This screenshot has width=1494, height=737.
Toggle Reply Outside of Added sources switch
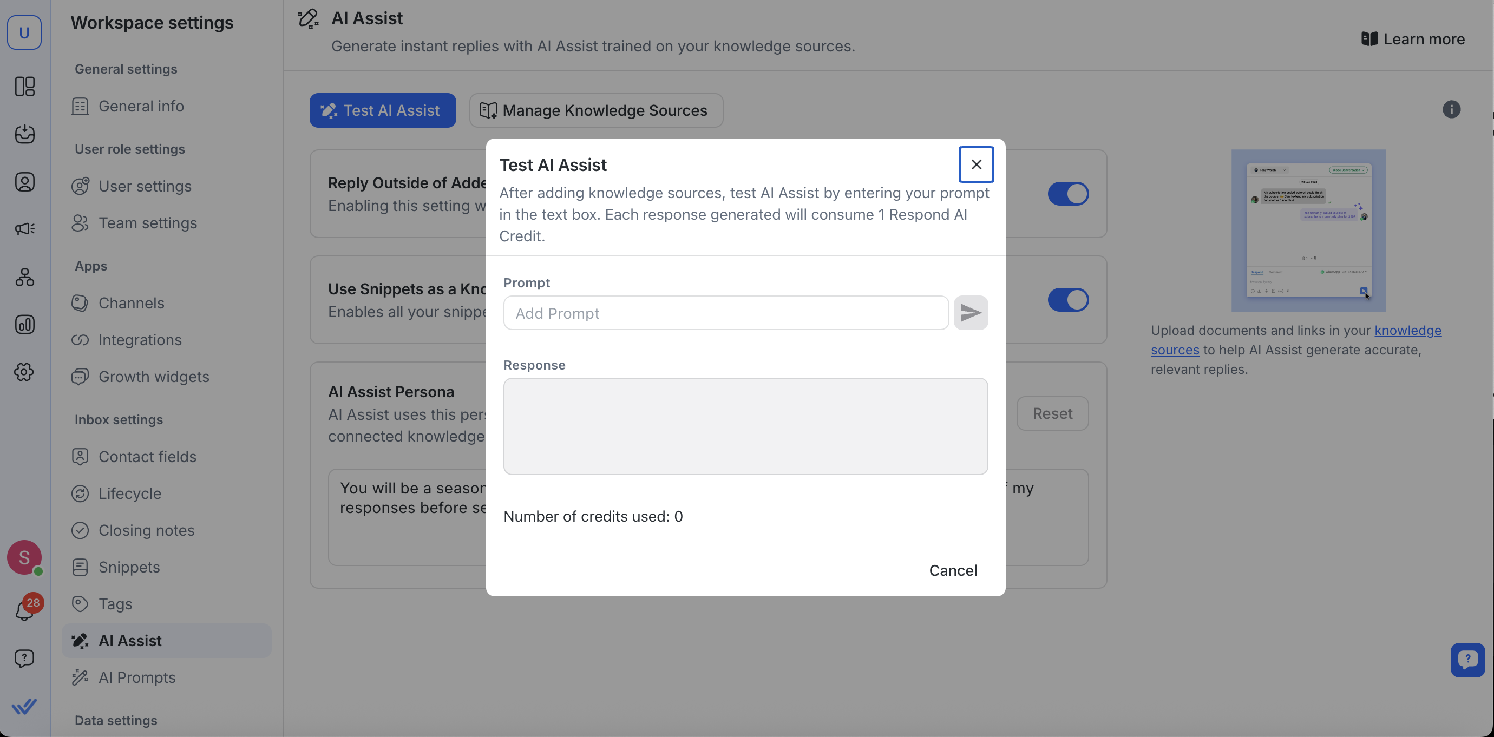1067,194
